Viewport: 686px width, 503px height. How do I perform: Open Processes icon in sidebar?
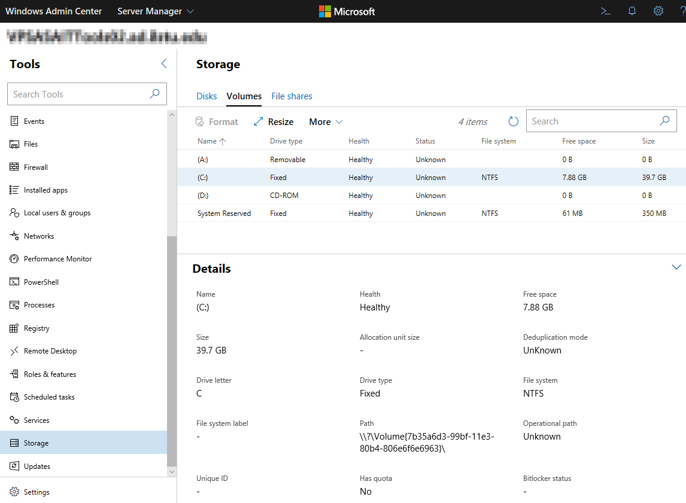14,305
